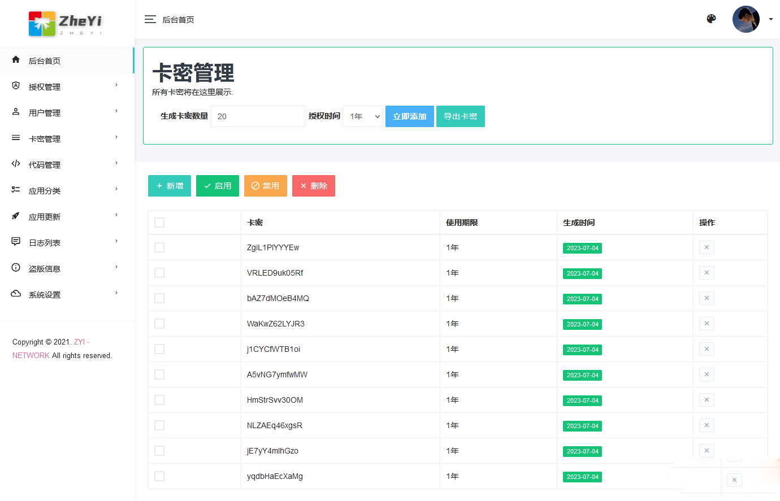
Task: Tick the select-all checkbox in table header
Action: (159, 223)
